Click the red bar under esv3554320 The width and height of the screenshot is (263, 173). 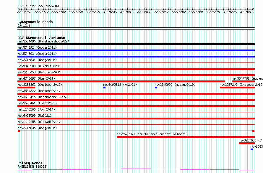[x=136, y=94]
